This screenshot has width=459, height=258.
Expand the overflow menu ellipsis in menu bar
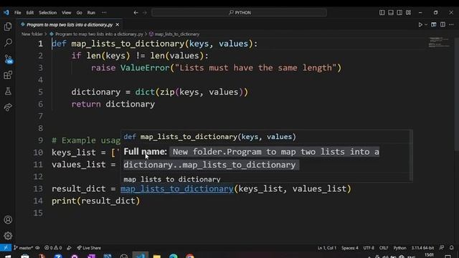click(x=104, y=13)
